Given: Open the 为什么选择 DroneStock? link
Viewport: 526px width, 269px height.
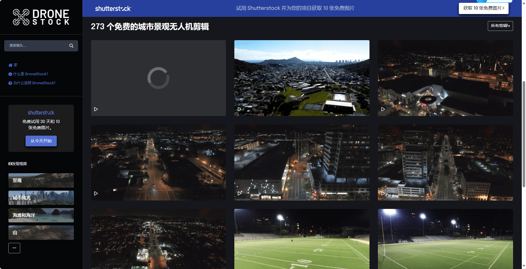Looking at the screenshot, I should click(x=34, y=83).
